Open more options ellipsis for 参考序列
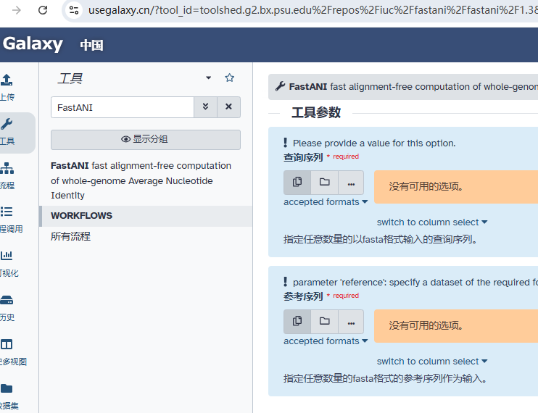 351,322
